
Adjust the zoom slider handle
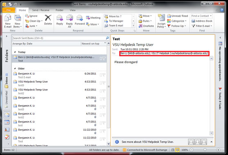[205, 150]
